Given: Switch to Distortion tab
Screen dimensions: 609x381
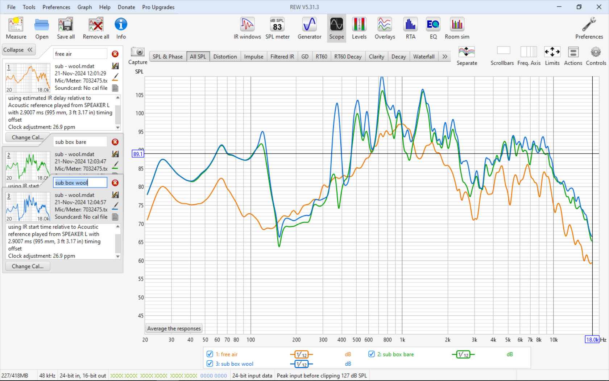Looking at the screenshot, I should (225, 57).
